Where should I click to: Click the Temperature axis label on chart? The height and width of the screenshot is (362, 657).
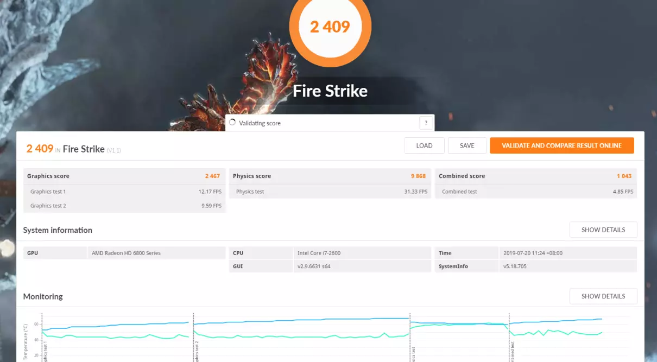point(26,342)
